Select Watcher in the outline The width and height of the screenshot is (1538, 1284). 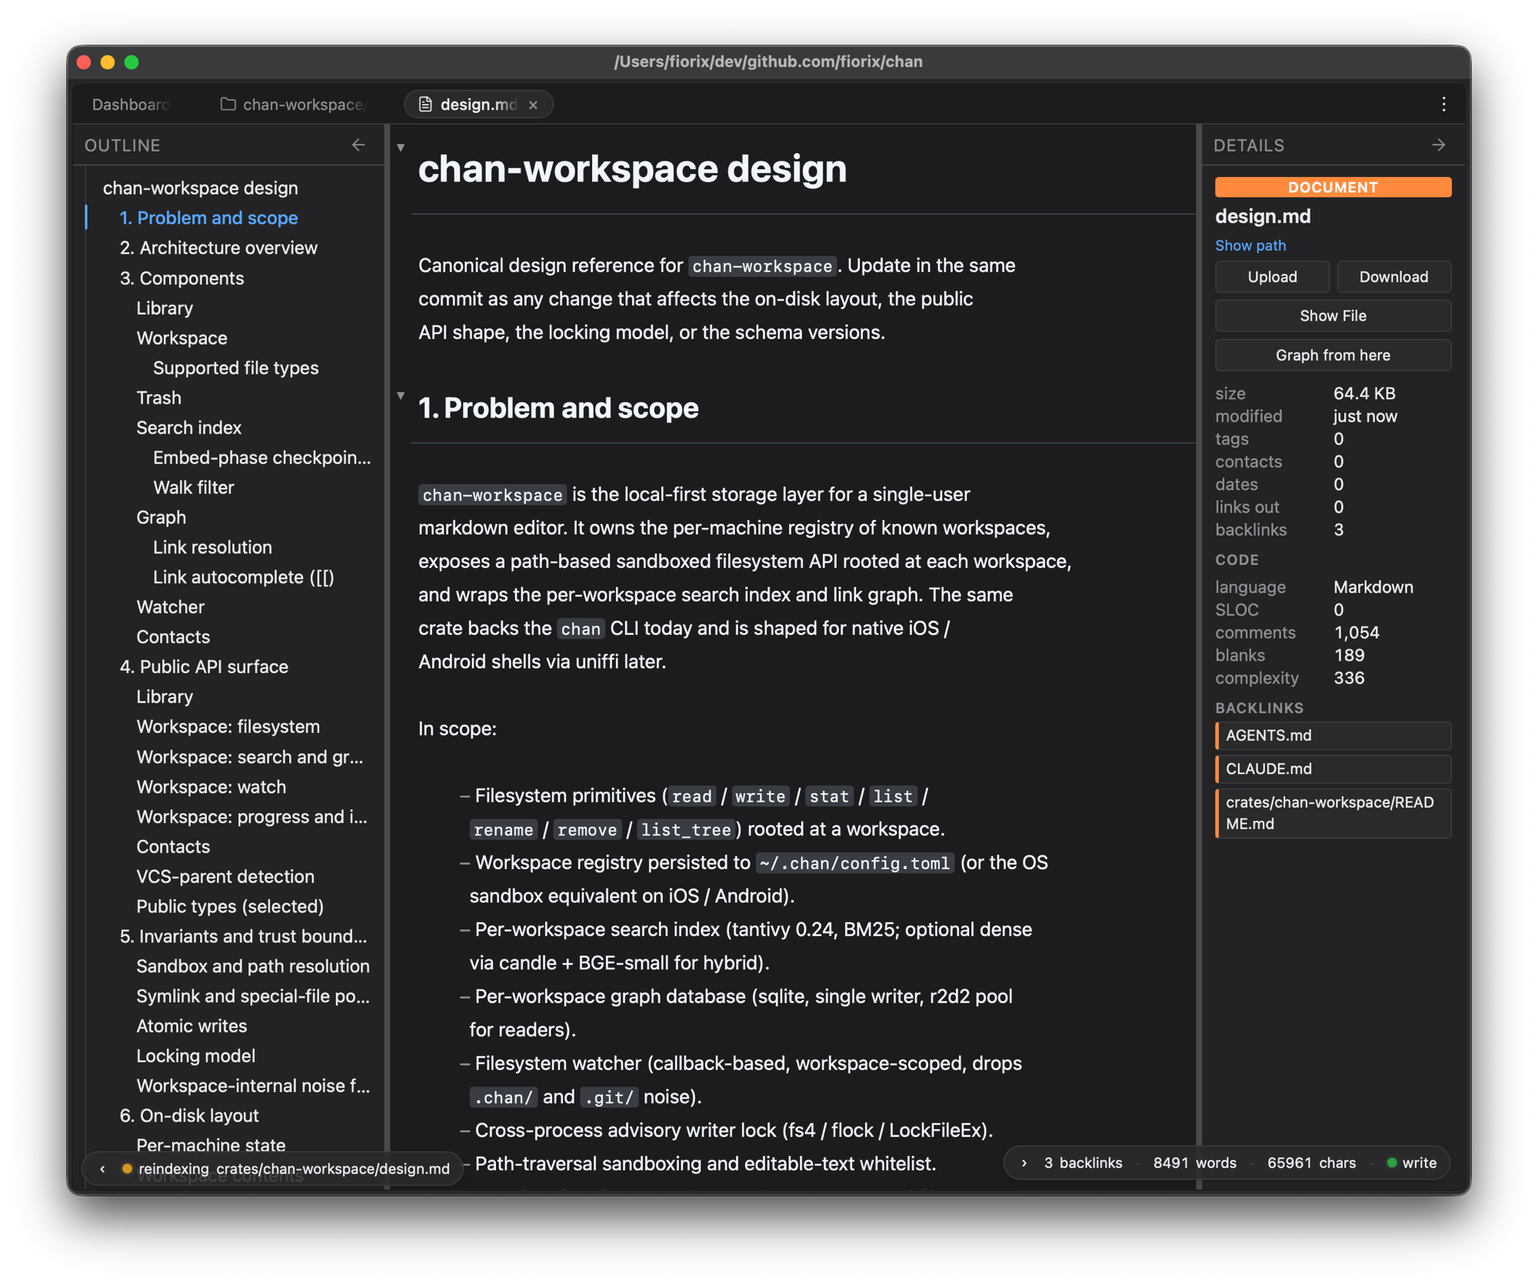[x=170, y=608]
